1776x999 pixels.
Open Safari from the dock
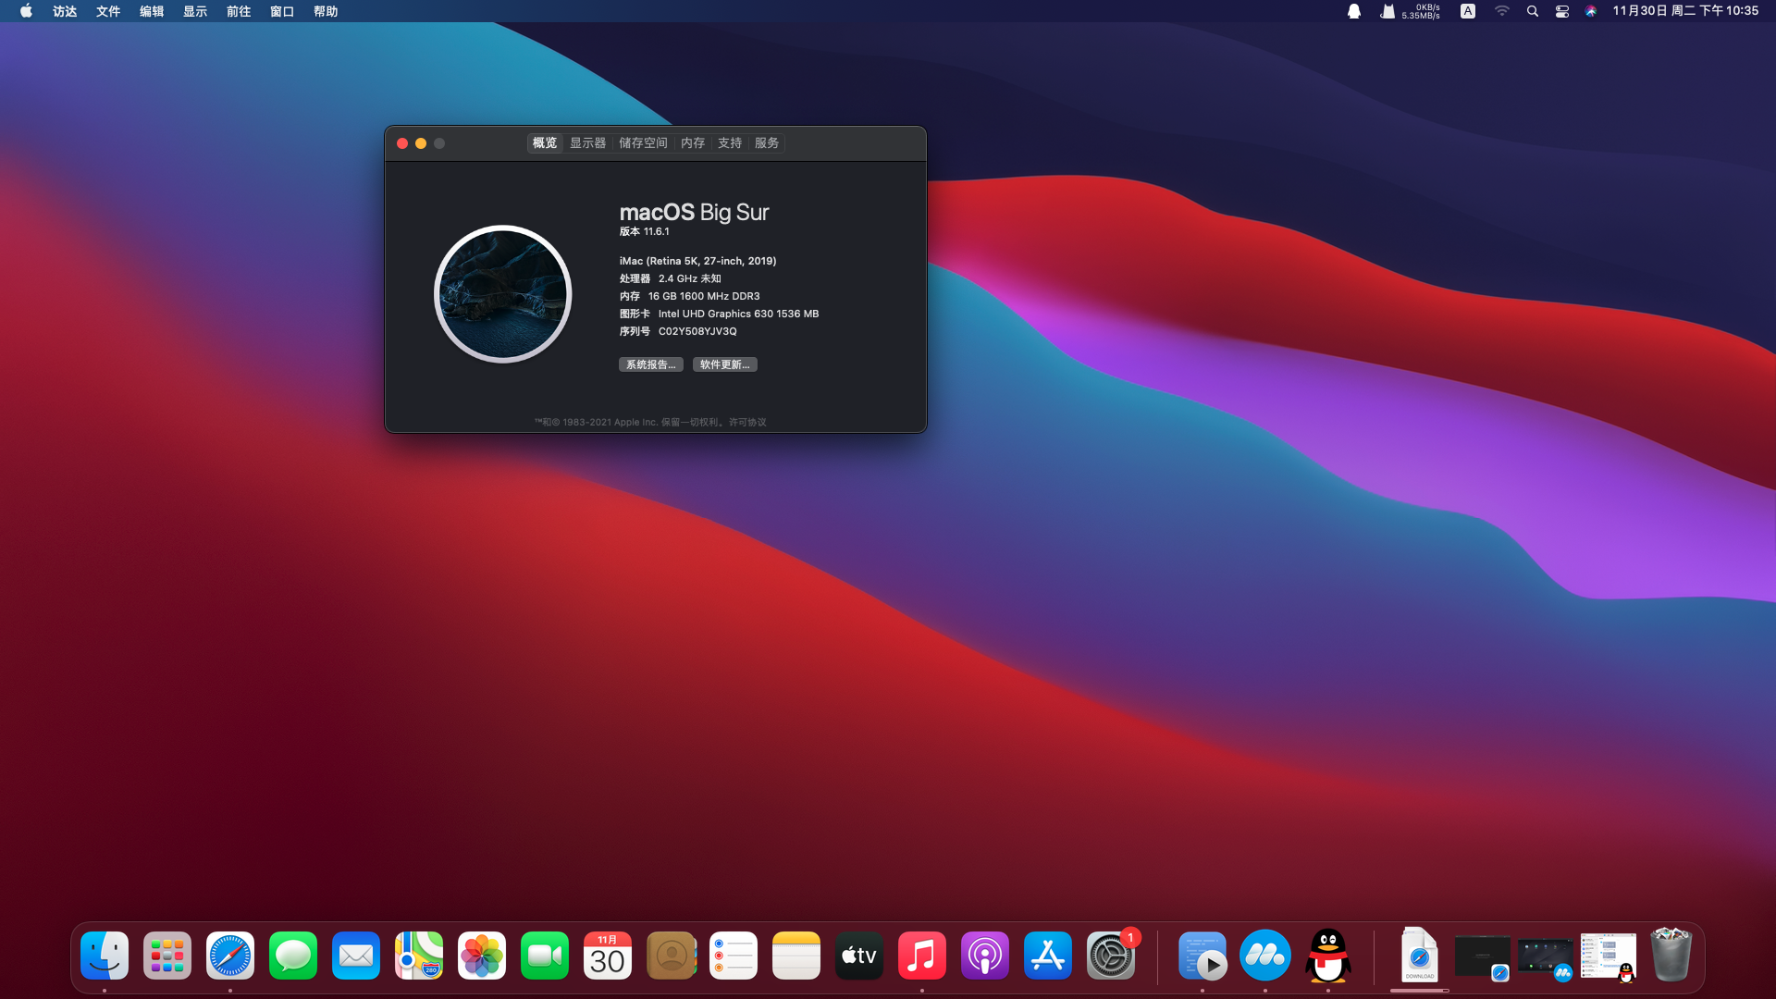[230, 956]
